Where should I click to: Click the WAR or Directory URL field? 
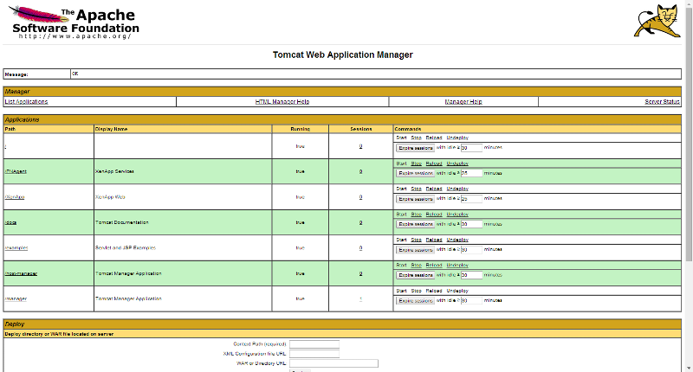(x=334, y=363)
